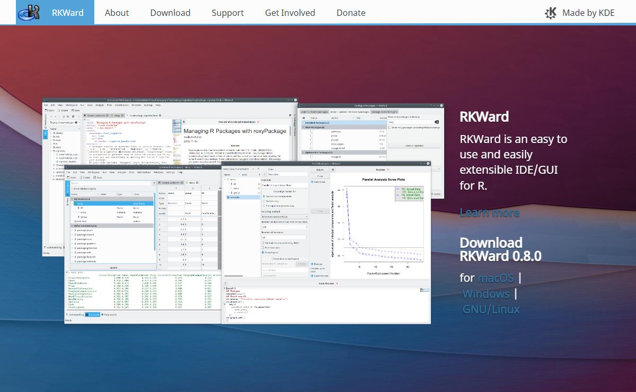The width and height of the screenshot is (636, 392).
Task: Toggle Show Hidden Objects checkbox
Action: click(72, 189)
